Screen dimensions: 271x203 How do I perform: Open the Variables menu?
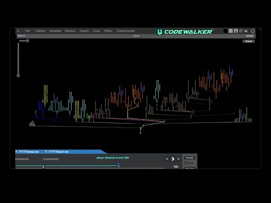click(x=55, y=31)
